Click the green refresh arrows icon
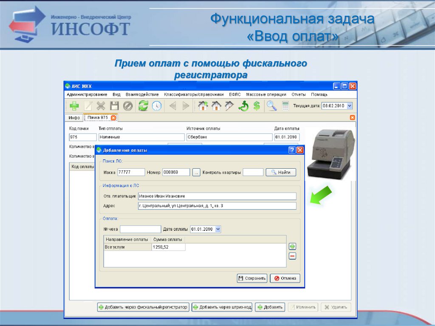Screen dimensions: 435x326 143,106
